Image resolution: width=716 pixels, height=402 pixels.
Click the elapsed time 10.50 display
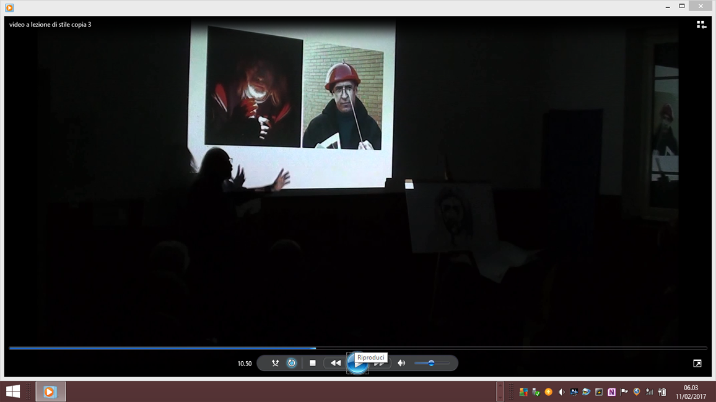(244, 364)
